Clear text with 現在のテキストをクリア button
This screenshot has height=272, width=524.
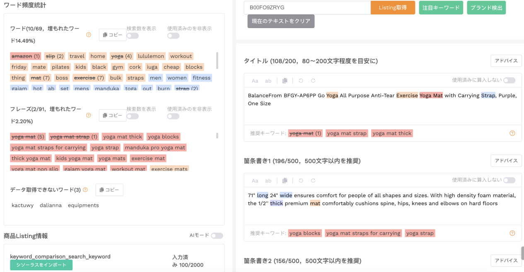click(281, 21)
